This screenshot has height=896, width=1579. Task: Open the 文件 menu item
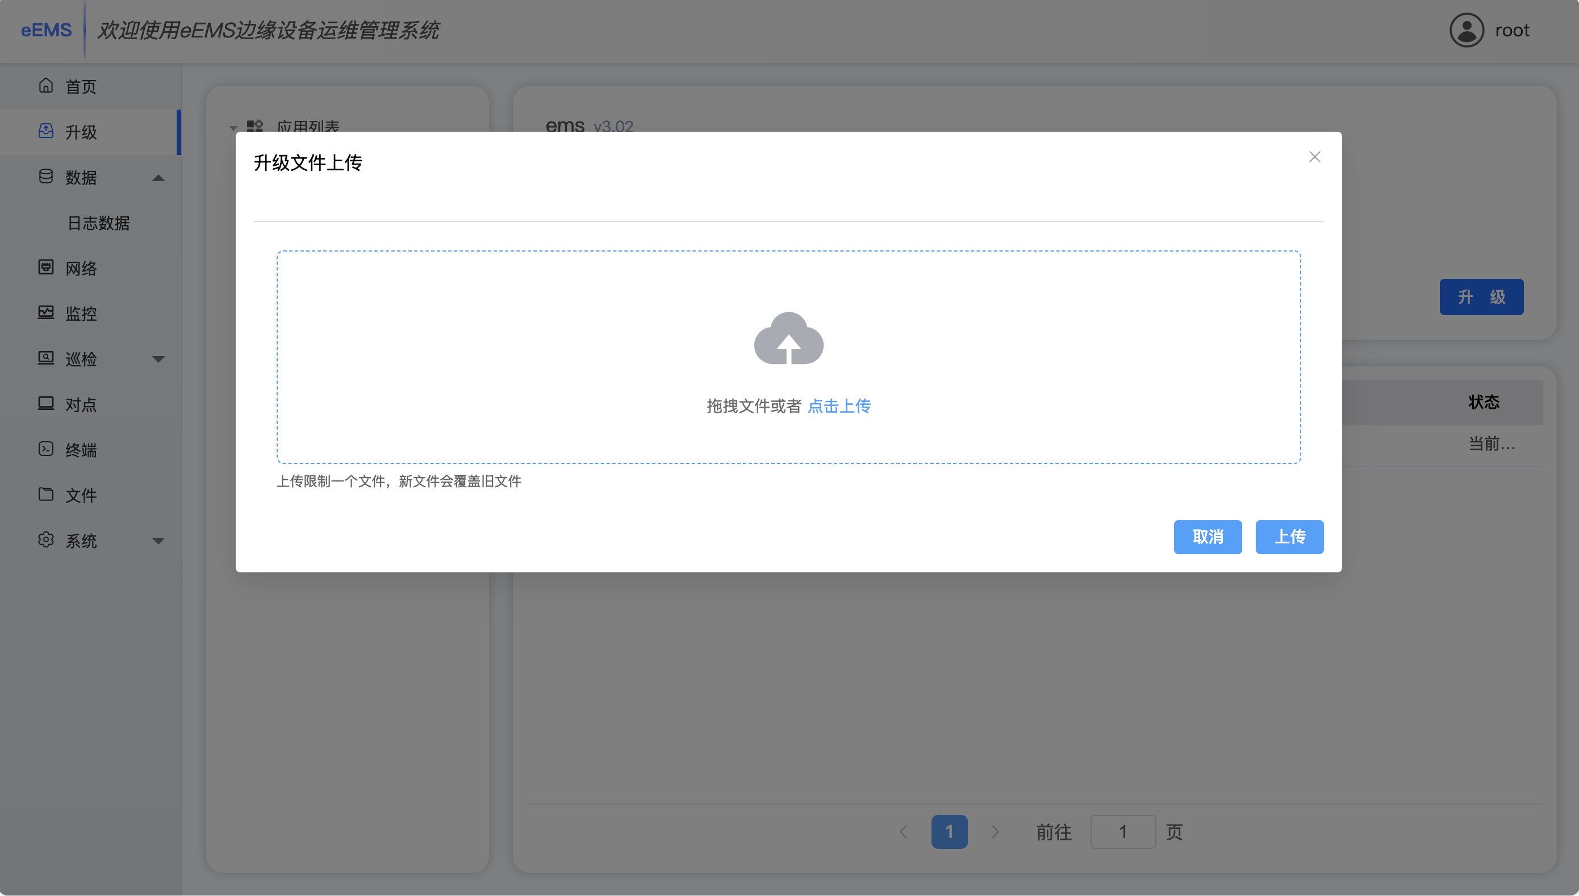pos(90,495)
